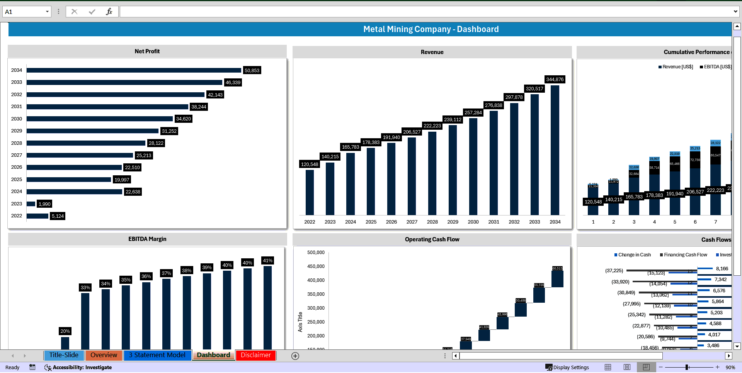Select the Revenue chart header
Image resolution: width=742 pixels, height=373 pixels.
432,52
